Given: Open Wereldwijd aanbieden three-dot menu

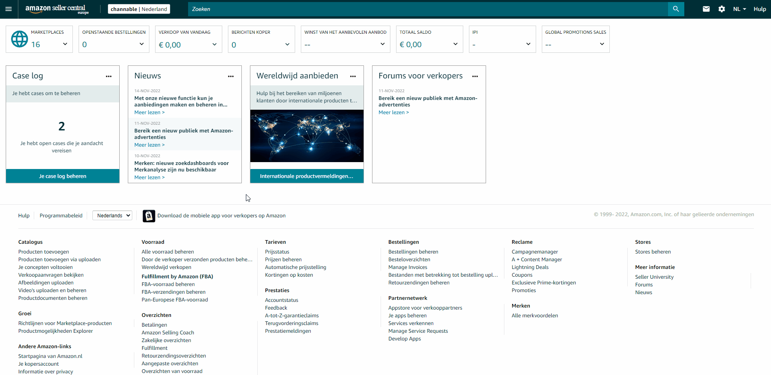Looking at the screenshot, I should click(353, 76).
